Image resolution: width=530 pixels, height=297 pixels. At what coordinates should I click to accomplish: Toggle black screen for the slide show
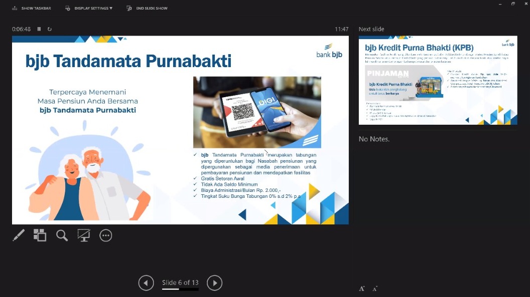point(83,235)
